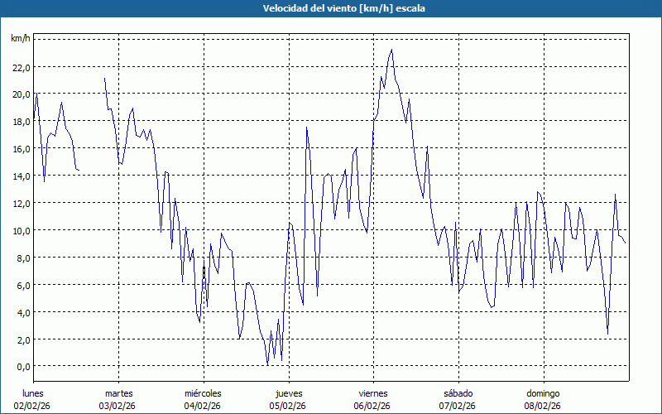Click the 12,0 y-axis tick label

(22, 203)
